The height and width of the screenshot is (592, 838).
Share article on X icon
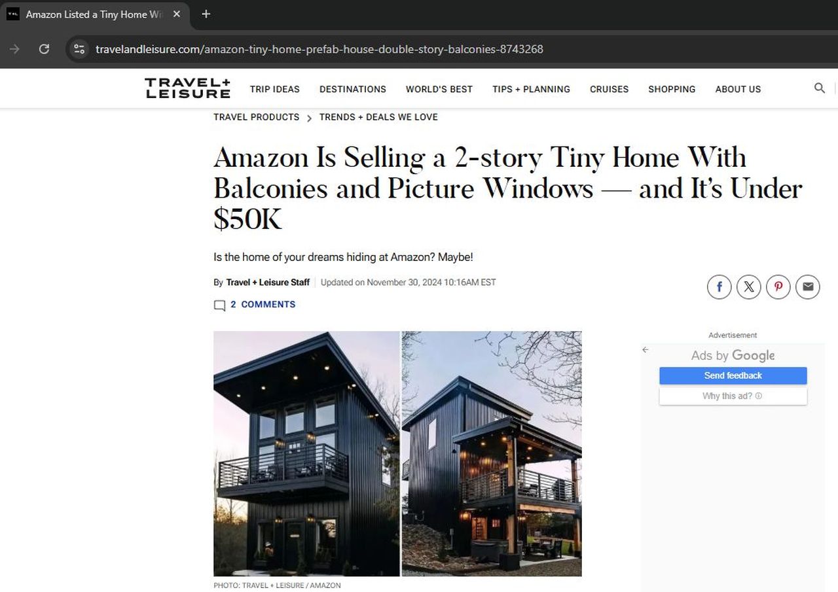(x=748, y=287)
